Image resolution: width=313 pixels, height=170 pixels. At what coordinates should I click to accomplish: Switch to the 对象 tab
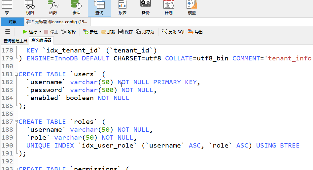(x=13, y=22)
